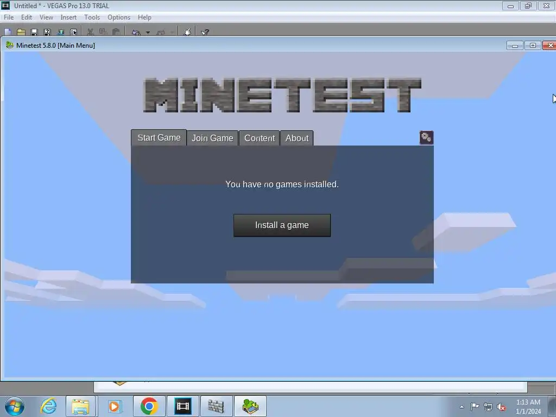Click the Save floppy icon in VEGAS toolbar
This screenshot has width=556, height=417.
tap(34, 32)
